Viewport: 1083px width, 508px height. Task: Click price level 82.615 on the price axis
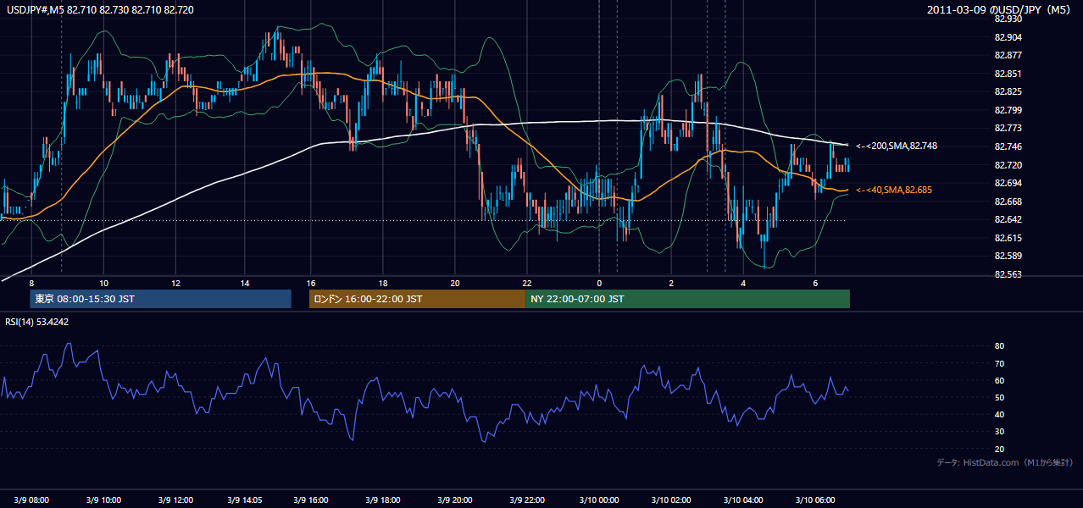[x=1008, y=238]
